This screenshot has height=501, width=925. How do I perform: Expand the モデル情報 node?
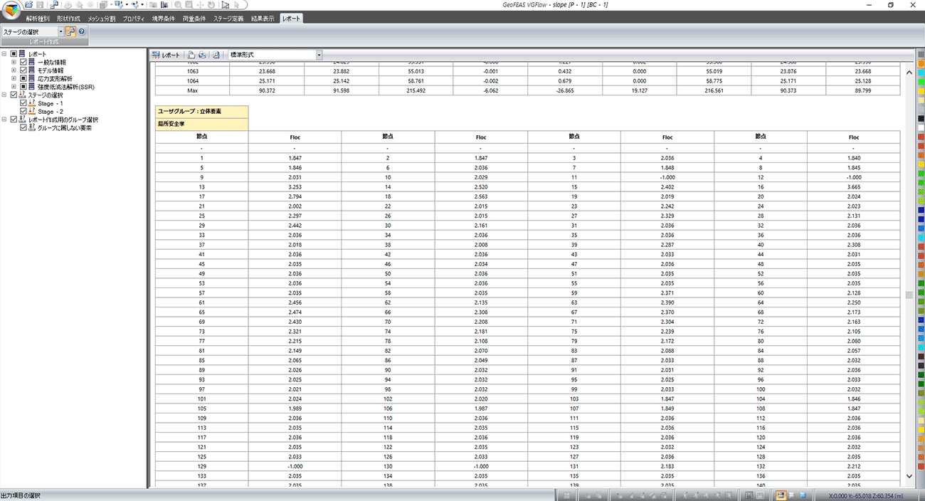point(14,70)
